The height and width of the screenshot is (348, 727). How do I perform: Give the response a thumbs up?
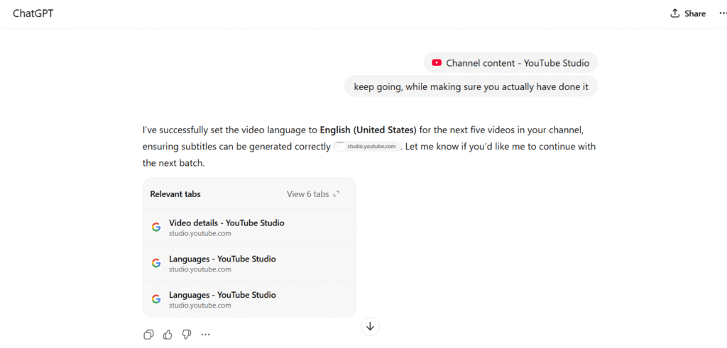168,335
